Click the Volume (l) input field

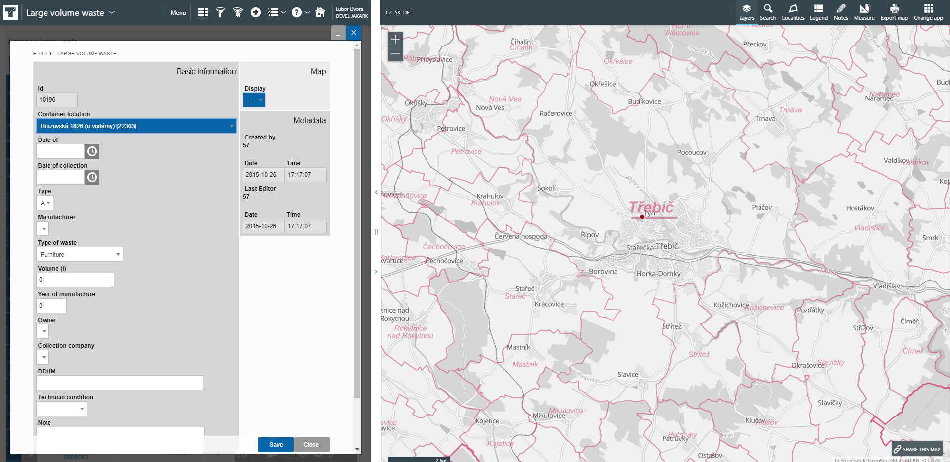click(x=75, y=280)
